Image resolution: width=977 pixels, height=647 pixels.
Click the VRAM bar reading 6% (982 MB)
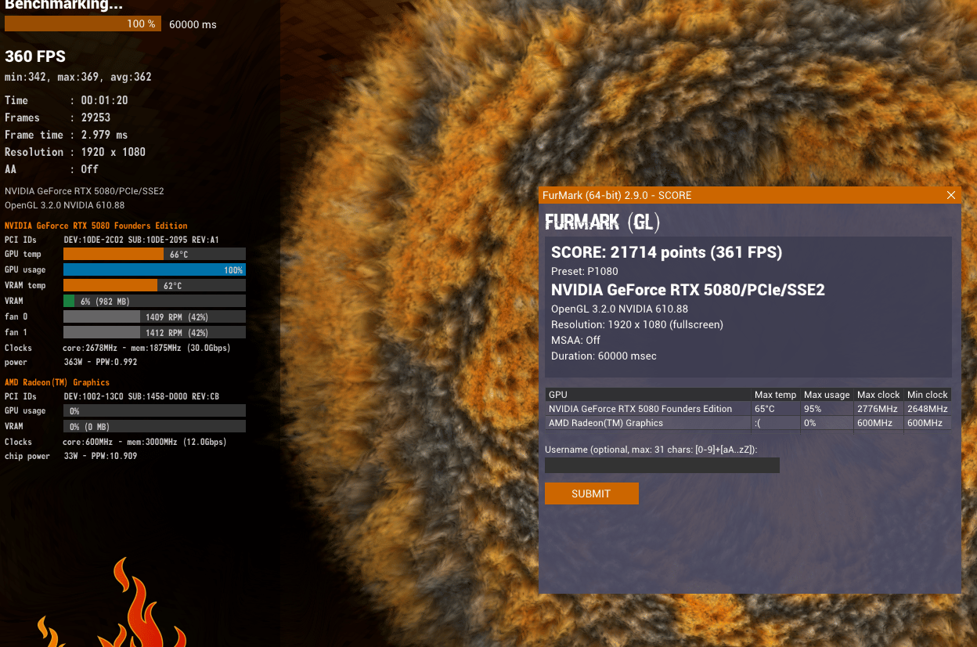[x=154, y=301]
